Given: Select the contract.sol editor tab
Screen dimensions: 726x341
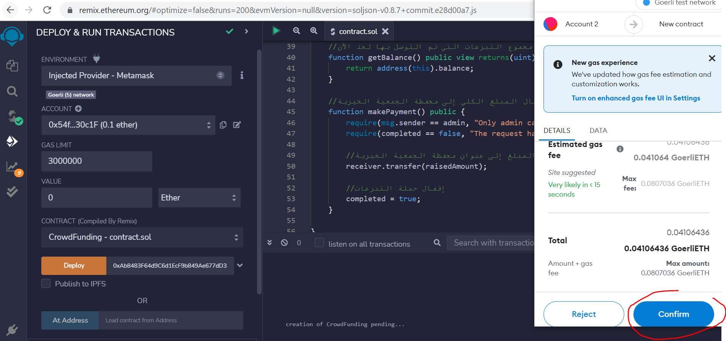Looking at the screenshot, I should coord(358,31).
